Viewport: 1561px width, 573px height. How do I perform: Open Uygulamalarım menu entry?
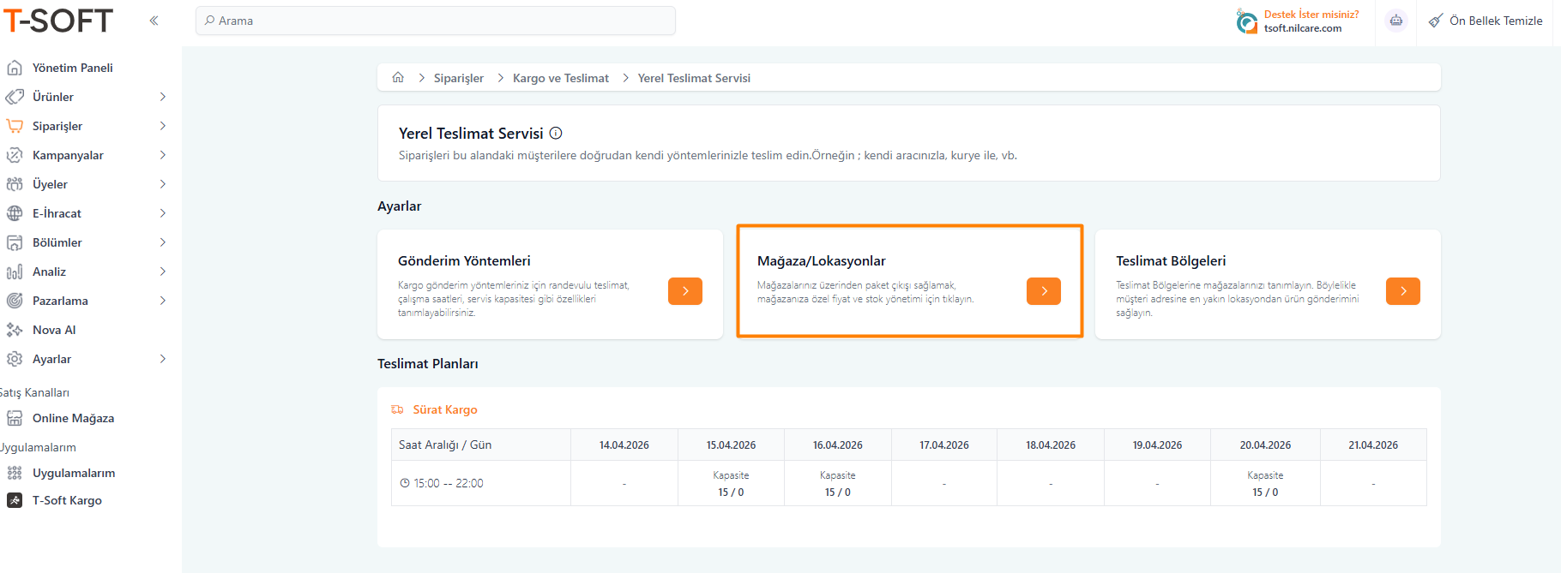[x=74, y=473]
